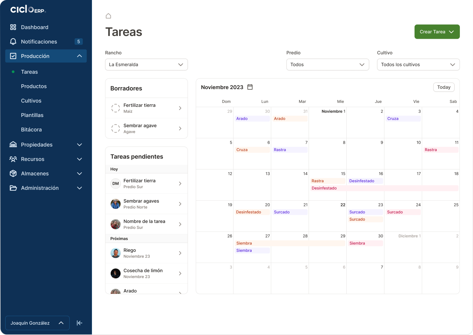This screenshot has height=335, width=473.
Task: Open the Propiedades section icon
Action: coord(13,145)
